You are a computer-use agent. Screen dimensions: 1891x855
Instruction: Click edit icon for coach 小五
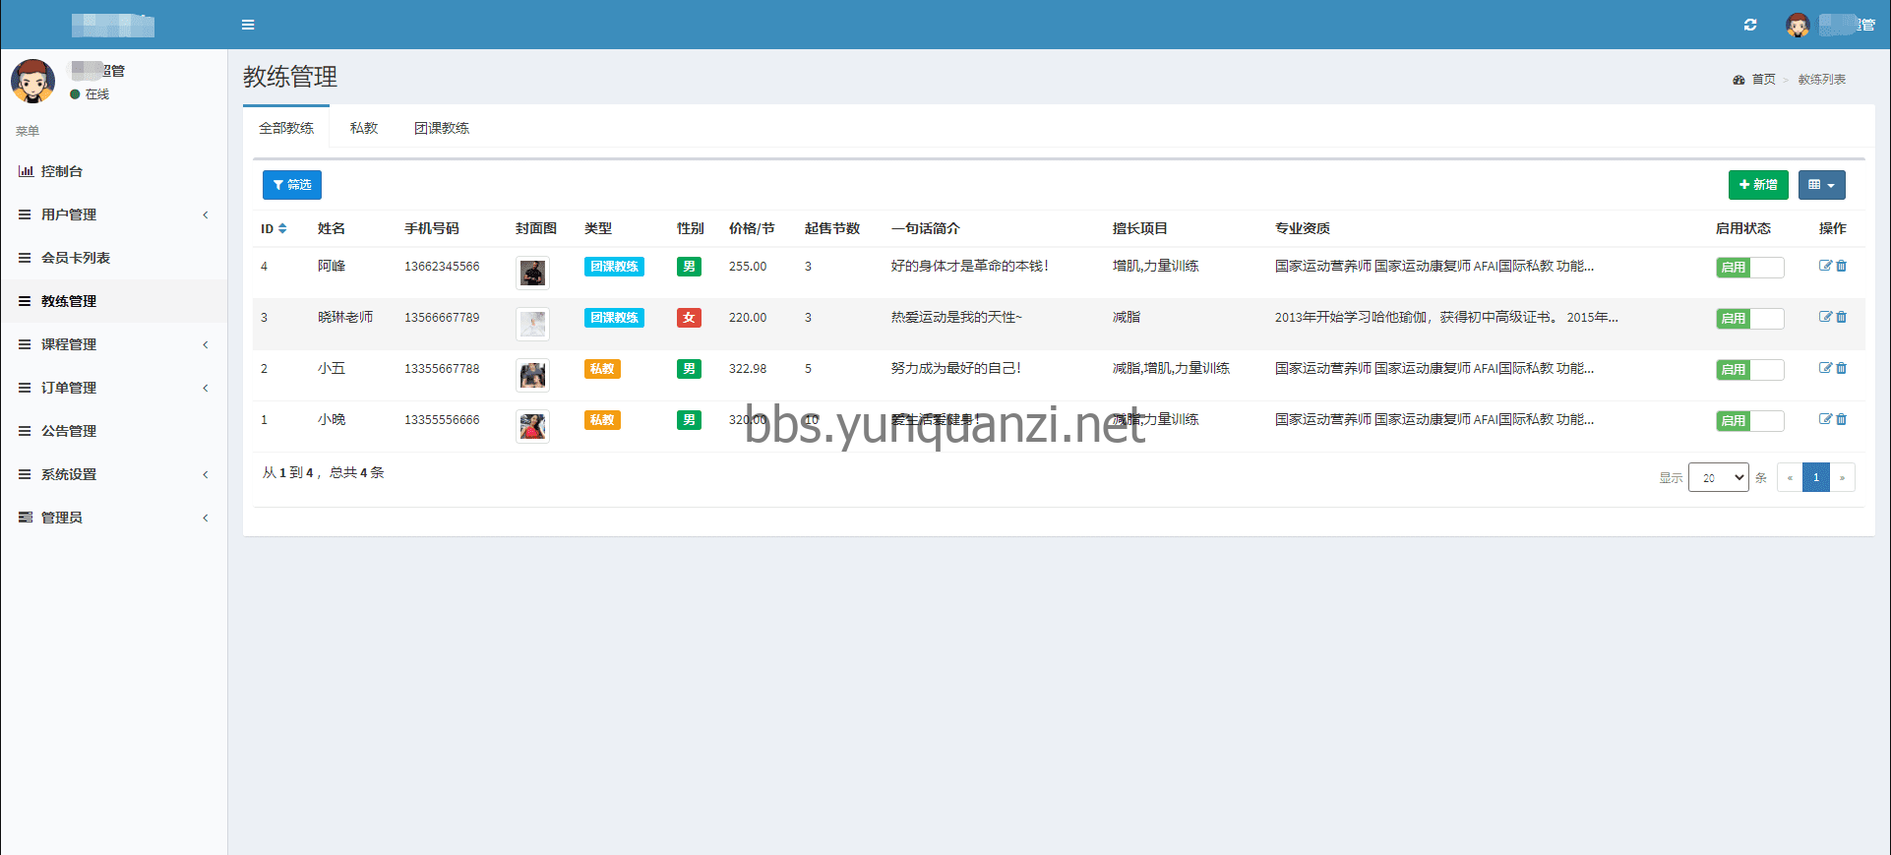pyautogui.click(x=1825, y=368)
